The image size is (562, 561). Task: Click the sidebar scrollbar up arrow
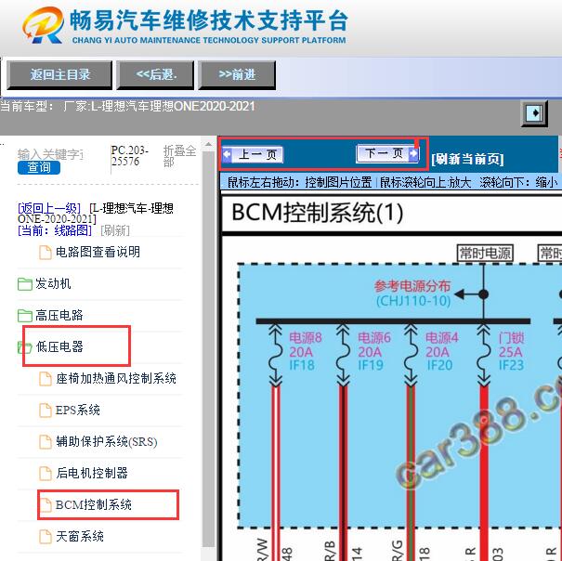click(x=208, y=145)
